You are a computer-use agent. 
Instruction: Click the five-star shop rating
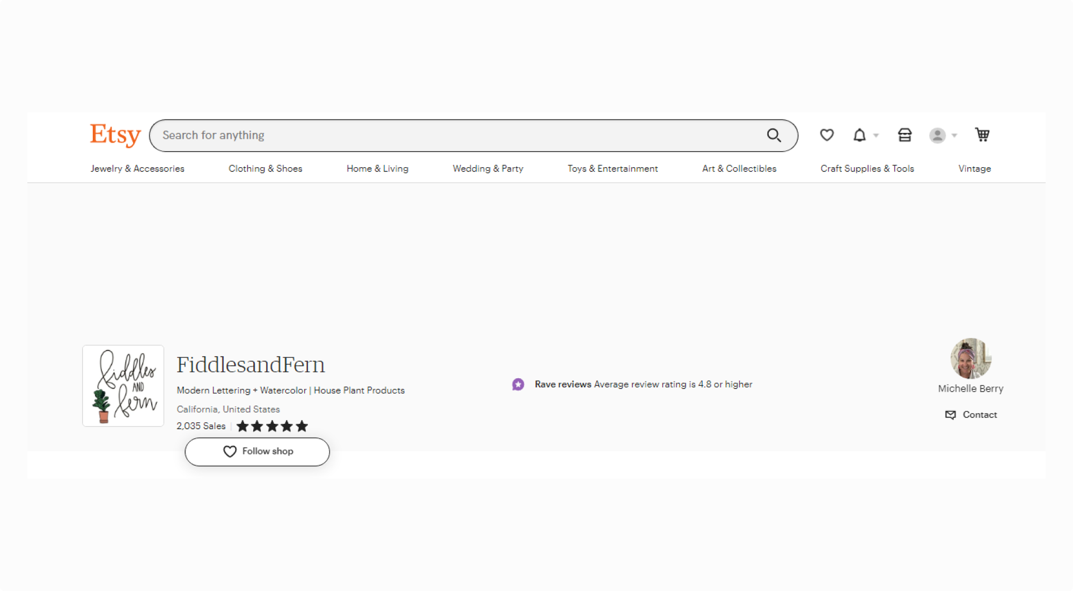coord(272,426)
